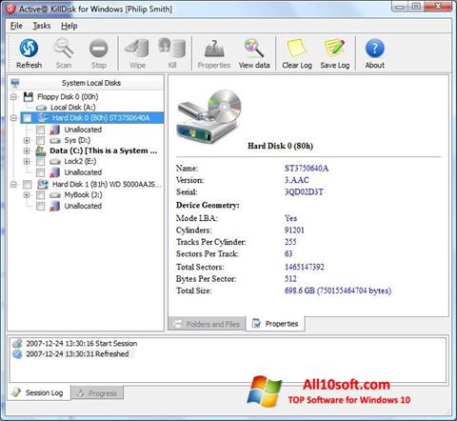This screenshot has width=457, height=421.
Task: Click the hard disk with CD illustration
Action: tap(209, 116)
